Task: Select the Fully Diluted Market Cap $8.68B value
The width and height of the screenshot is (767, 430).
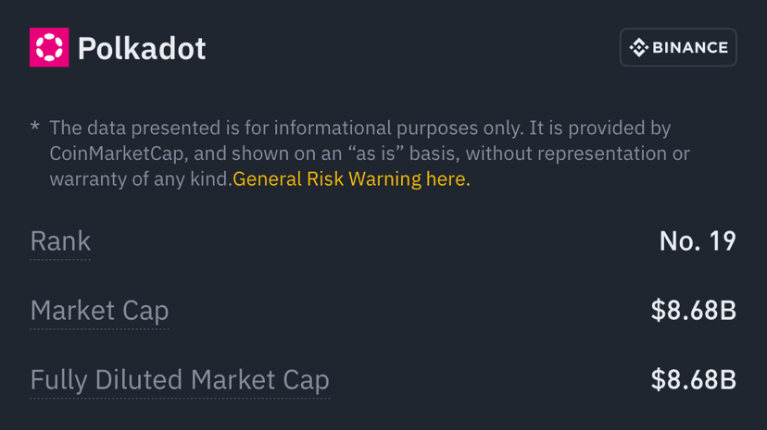Action: 693,380
